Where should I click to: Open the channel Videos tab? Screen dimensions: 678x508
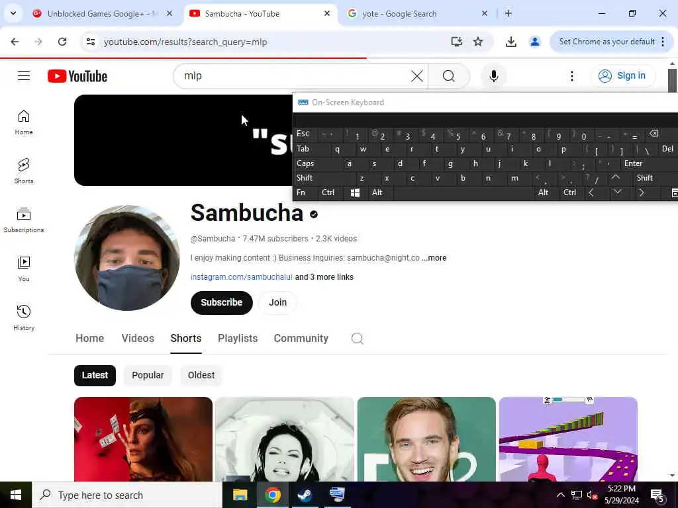click(x=138, y=338)
